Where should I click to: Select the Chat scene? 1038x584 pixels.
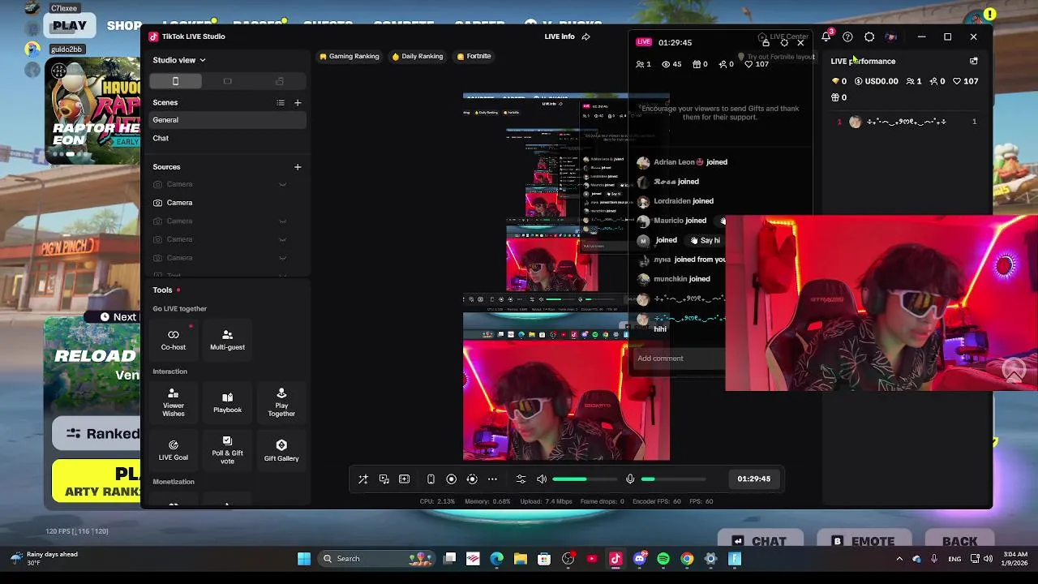[x=228, y=139]
